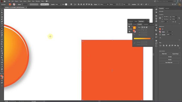Click horizontal align left in control bar
This screenshot has height=102, width=182.
pos(78,5)
